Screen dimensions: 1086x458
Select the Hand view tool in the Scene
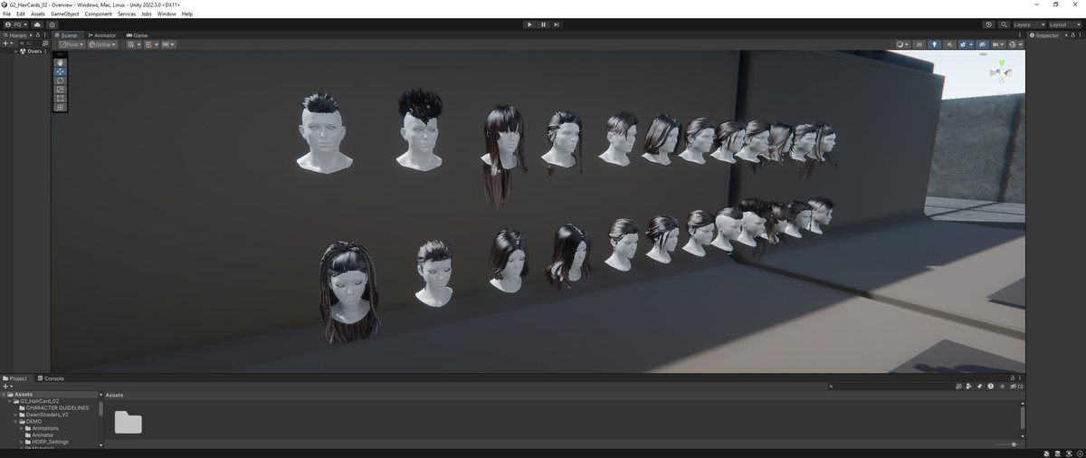coord(60,62)
